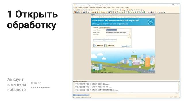Screen dimensions: 184x103
Task: Open the dialog's Сервис menu
Action: [137, 17]
